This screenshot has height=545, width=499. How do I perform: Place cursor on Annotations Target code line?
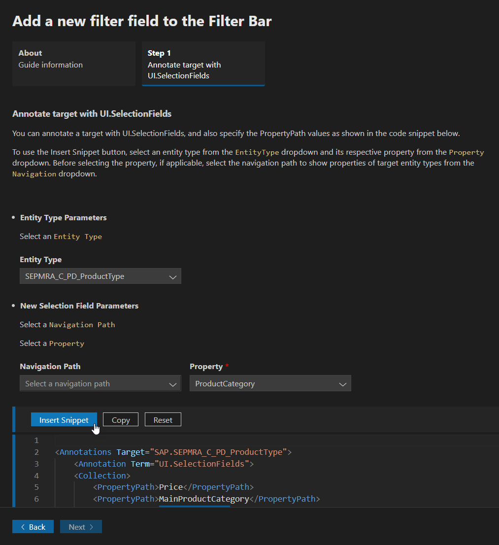point(173,452)
